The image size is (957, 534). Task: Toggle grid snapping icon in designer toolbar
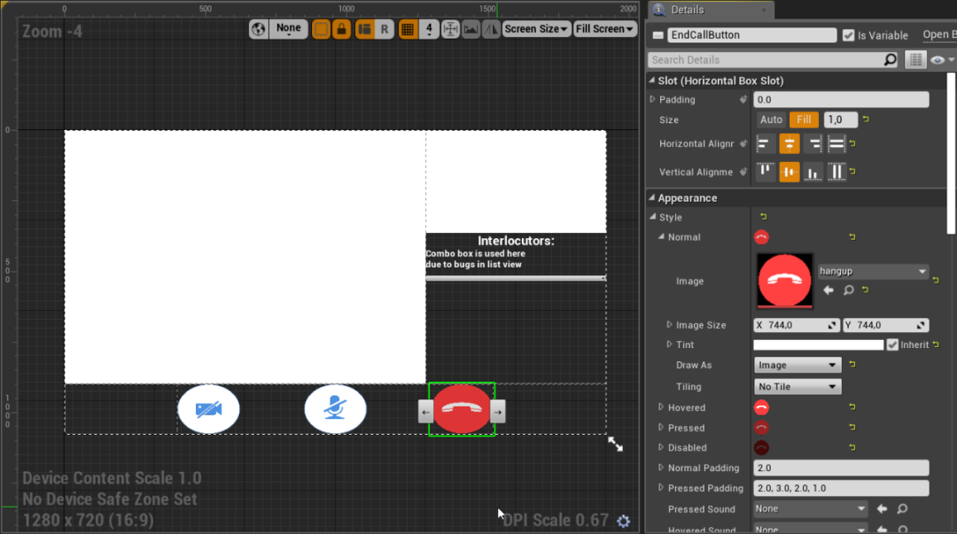(408, 28)
